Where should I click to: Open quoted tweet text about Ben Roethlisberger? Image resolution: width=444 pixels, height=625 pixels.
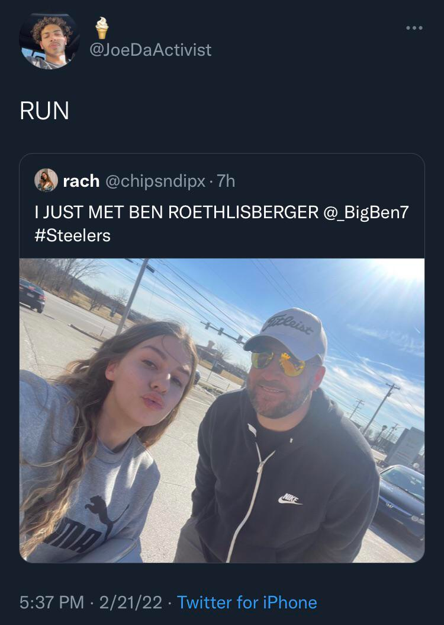click(x=221, y=224)
